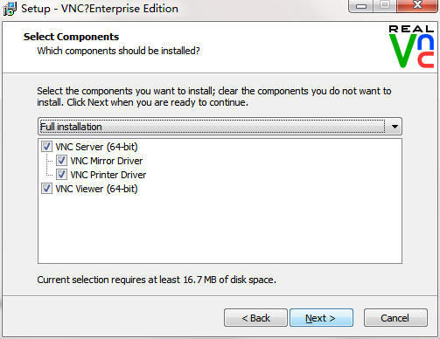Screen dimensions: 440x339
Task: Cancel the VNC setup wizard
Action: 395,318
